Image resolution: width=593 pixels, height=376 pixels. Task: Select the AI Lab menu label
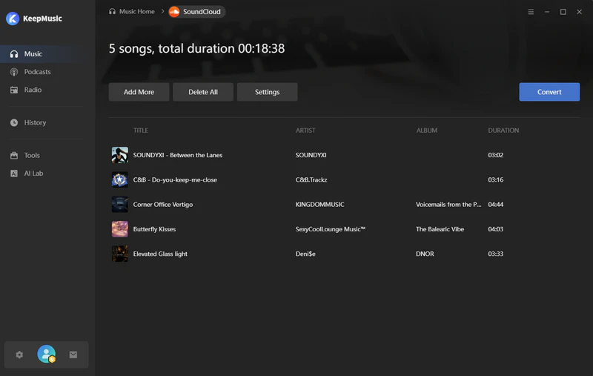tap(33, 174)
